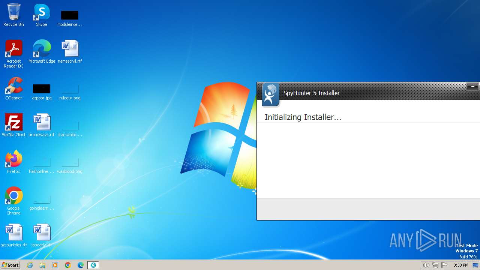The height and width of the screenshot is (270, 480).
Task: Launch Microsoft Edge desktop shortcut
Action: (42, 51)
